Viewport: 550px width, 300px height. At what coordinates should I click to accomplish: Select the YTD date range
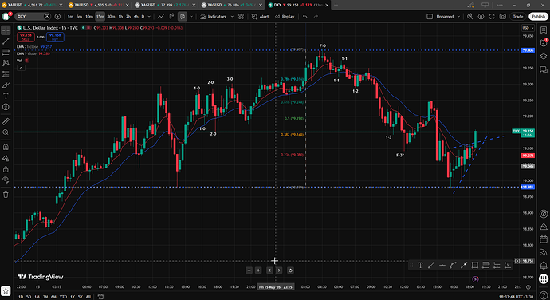click(x=63, y=297)
